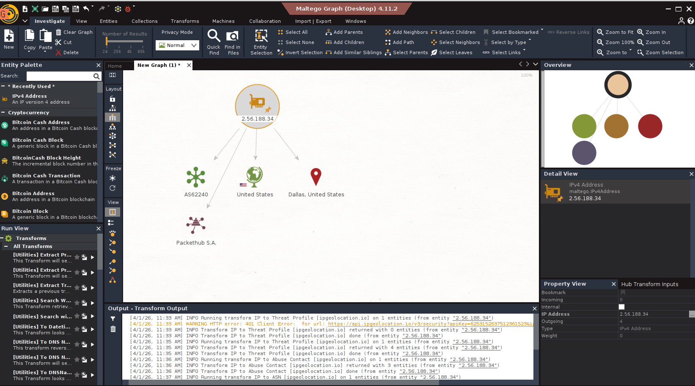Collapse the Cryptocurrency section in Entity Palette
The width and height of the screenshot is (695, 386).
click(x=3, y=112)
